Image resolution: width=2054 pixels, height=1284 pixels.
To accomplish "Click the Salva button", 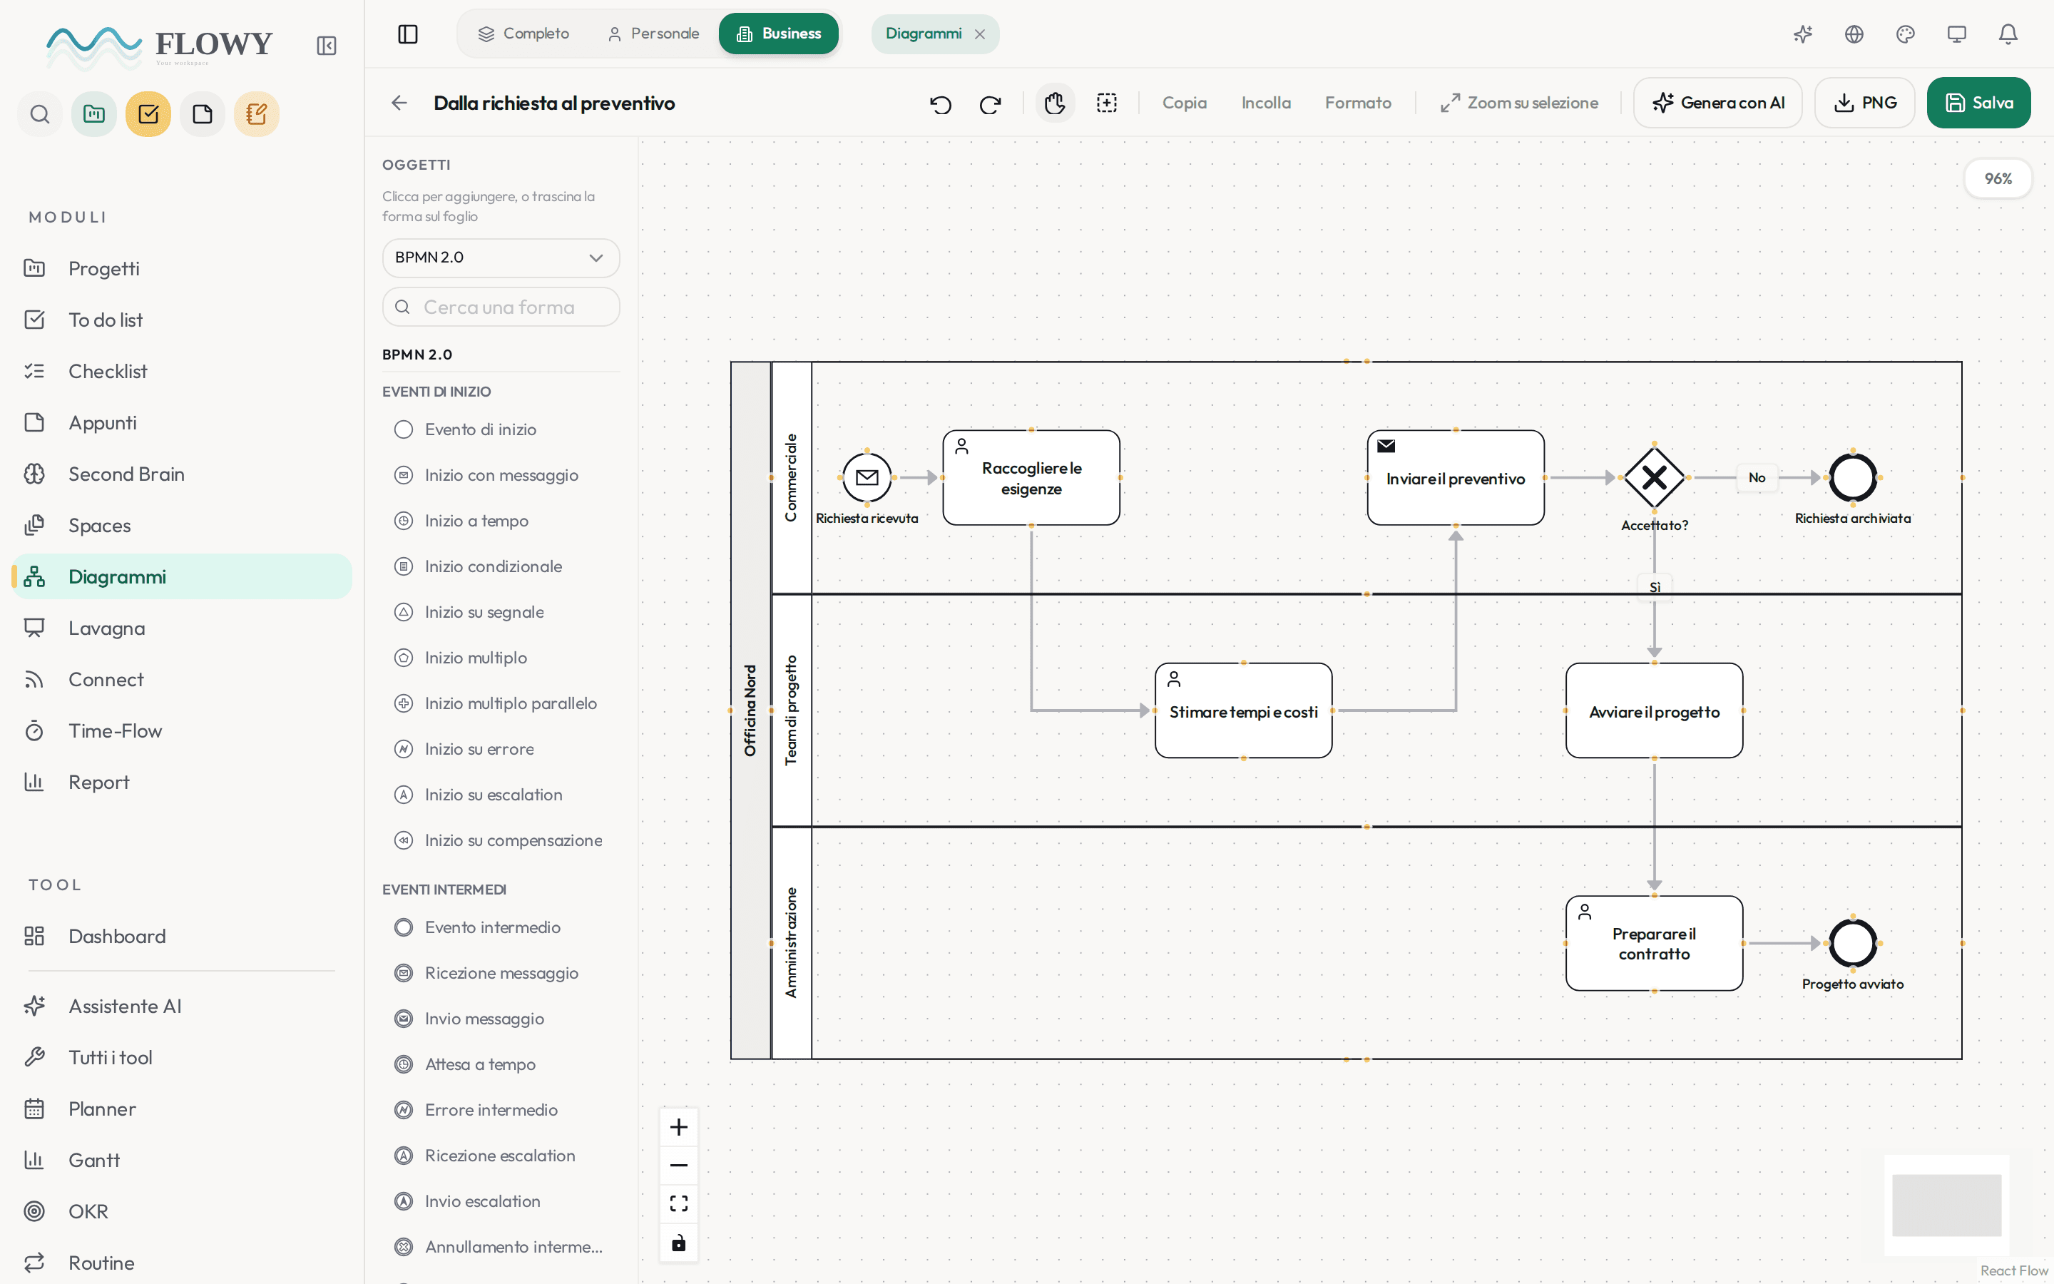I will coord(1978,103).
